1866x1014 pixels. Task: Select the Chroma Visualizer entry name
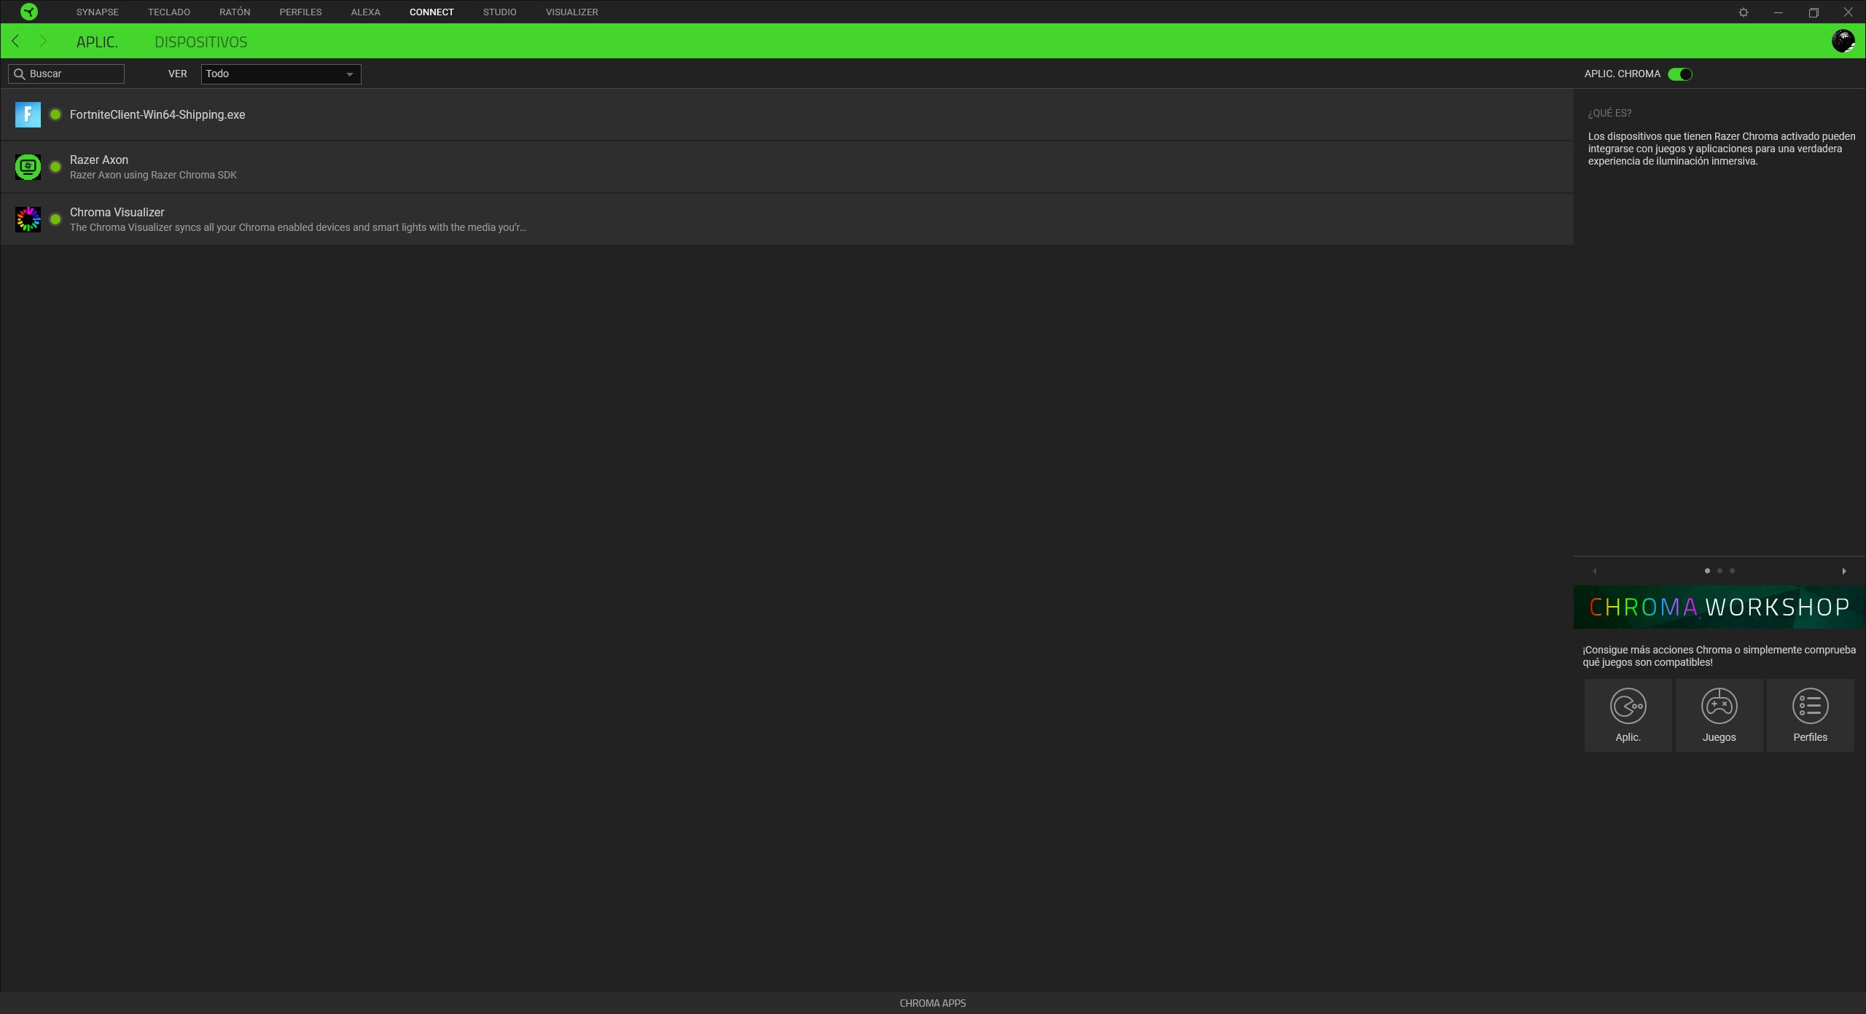[117, 212]
